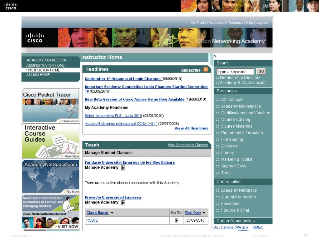Screen dimensions: 319x239
Task: Open the Glossary link
Action: tap(230, 146)
